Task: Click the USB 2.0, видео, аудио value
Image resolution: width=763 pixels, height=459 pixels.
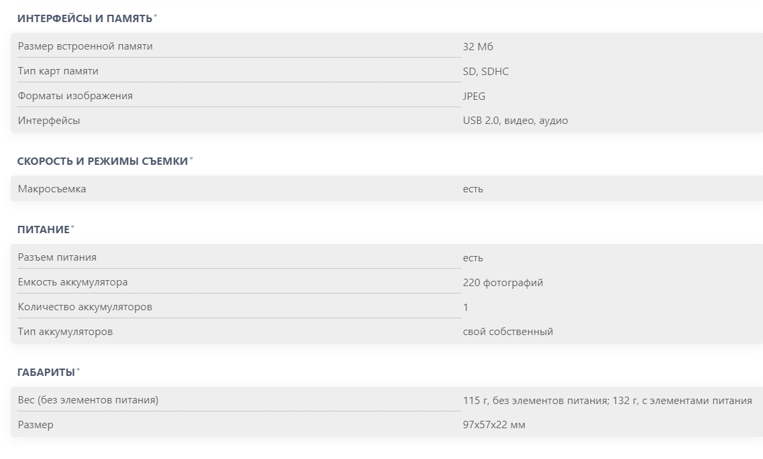Action: point(515,121)
